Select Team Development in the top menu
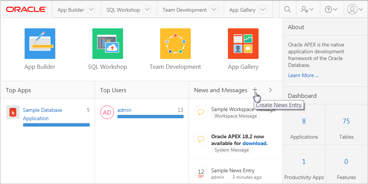Viewport: 368px width, 184px height. click(185, 10)
